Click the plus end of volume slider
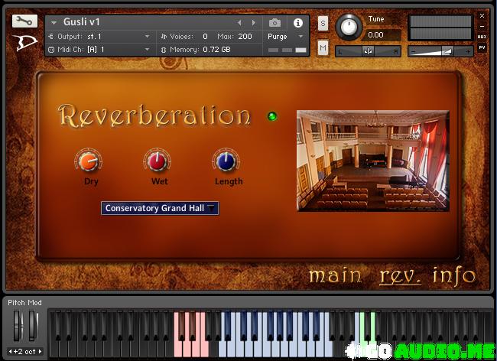 pos(468,51)
